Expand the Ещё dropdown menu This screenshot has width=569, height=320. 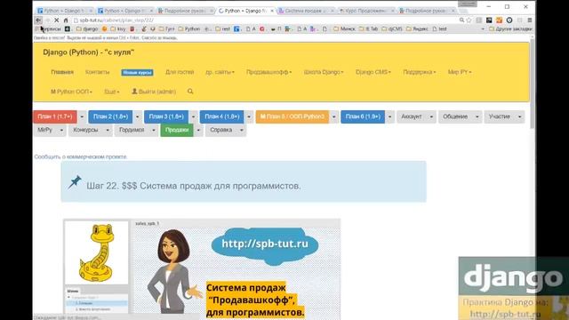[112, 92]
